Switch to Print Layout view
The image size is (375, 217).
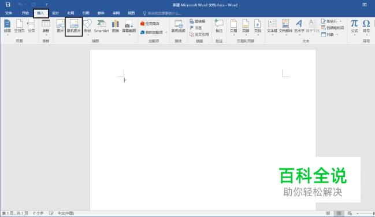click(x=339, y=213)
